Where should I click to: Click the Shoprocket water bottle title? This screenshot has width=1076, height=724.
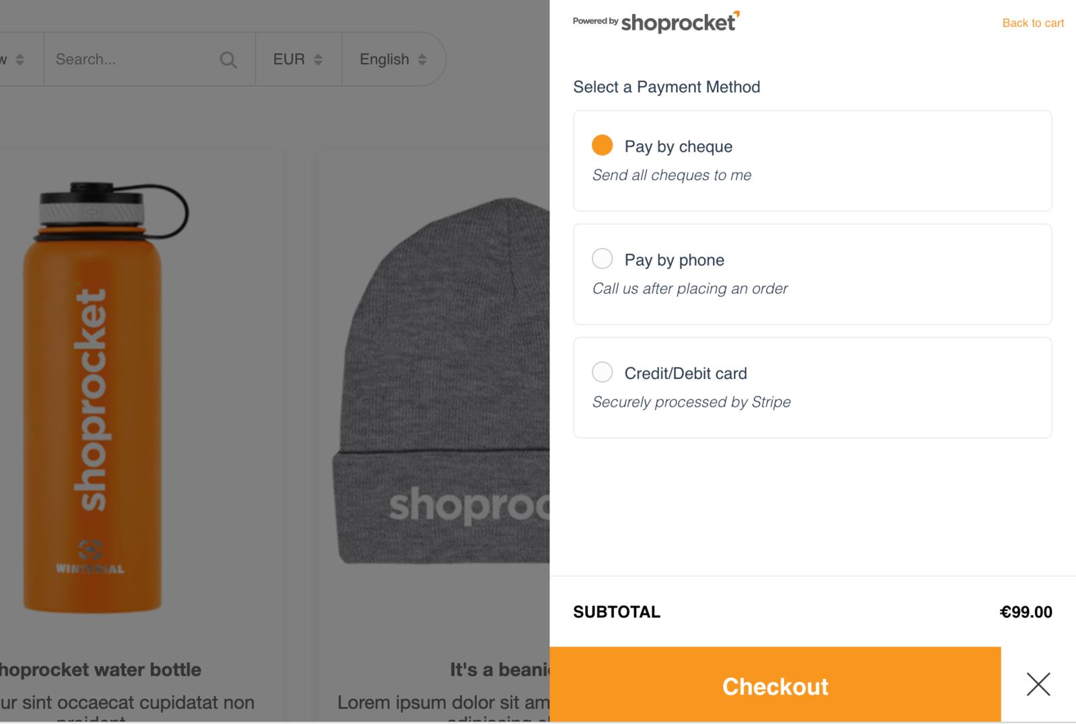[100, 670]
